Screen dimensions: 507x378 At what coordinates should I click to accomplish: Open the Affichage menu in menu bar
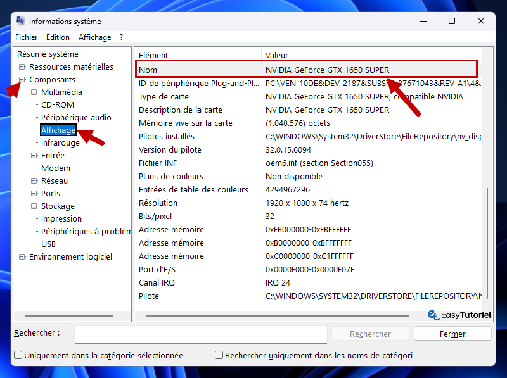tap(94, 37)
